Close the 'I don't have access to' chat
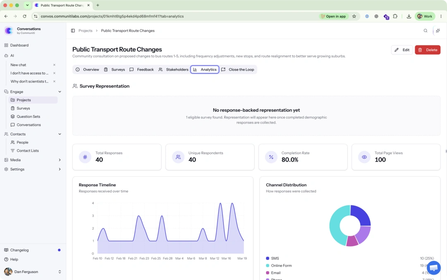The image size is (447, 280). coord(54,73)
